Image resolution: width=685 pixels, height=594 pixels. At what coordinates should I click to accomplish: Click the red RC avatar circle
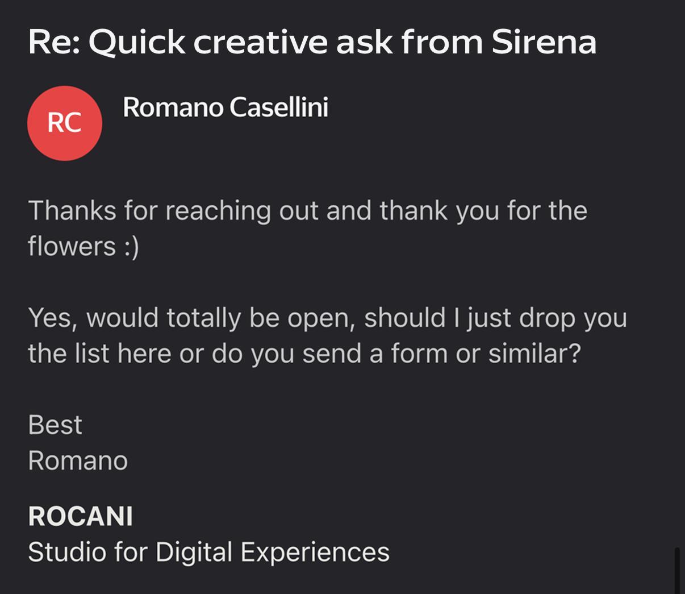[x=65, y=123]
